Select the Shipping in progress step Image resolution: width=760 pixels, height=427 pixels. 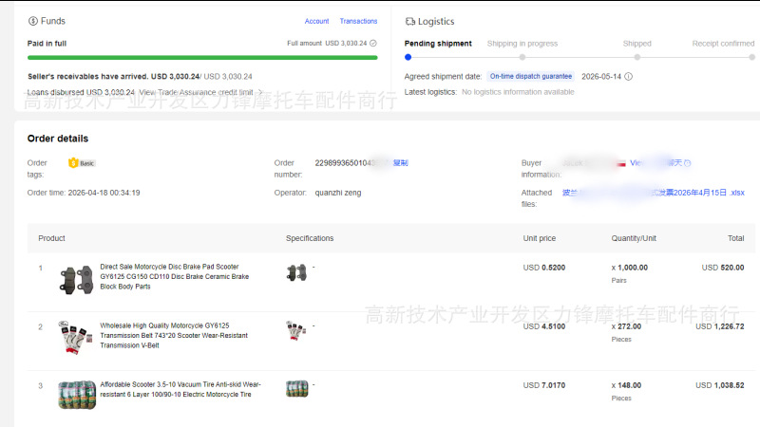(x=522, y=44)
